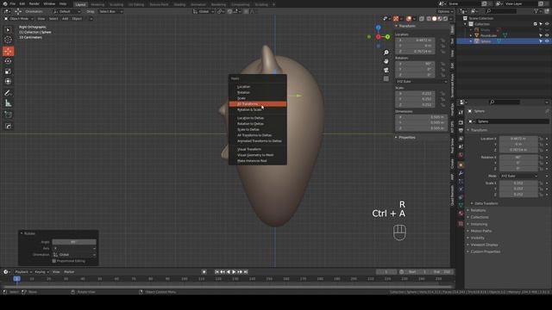
Task: Open the Output properties tab
Action: [x=461, y=131]
